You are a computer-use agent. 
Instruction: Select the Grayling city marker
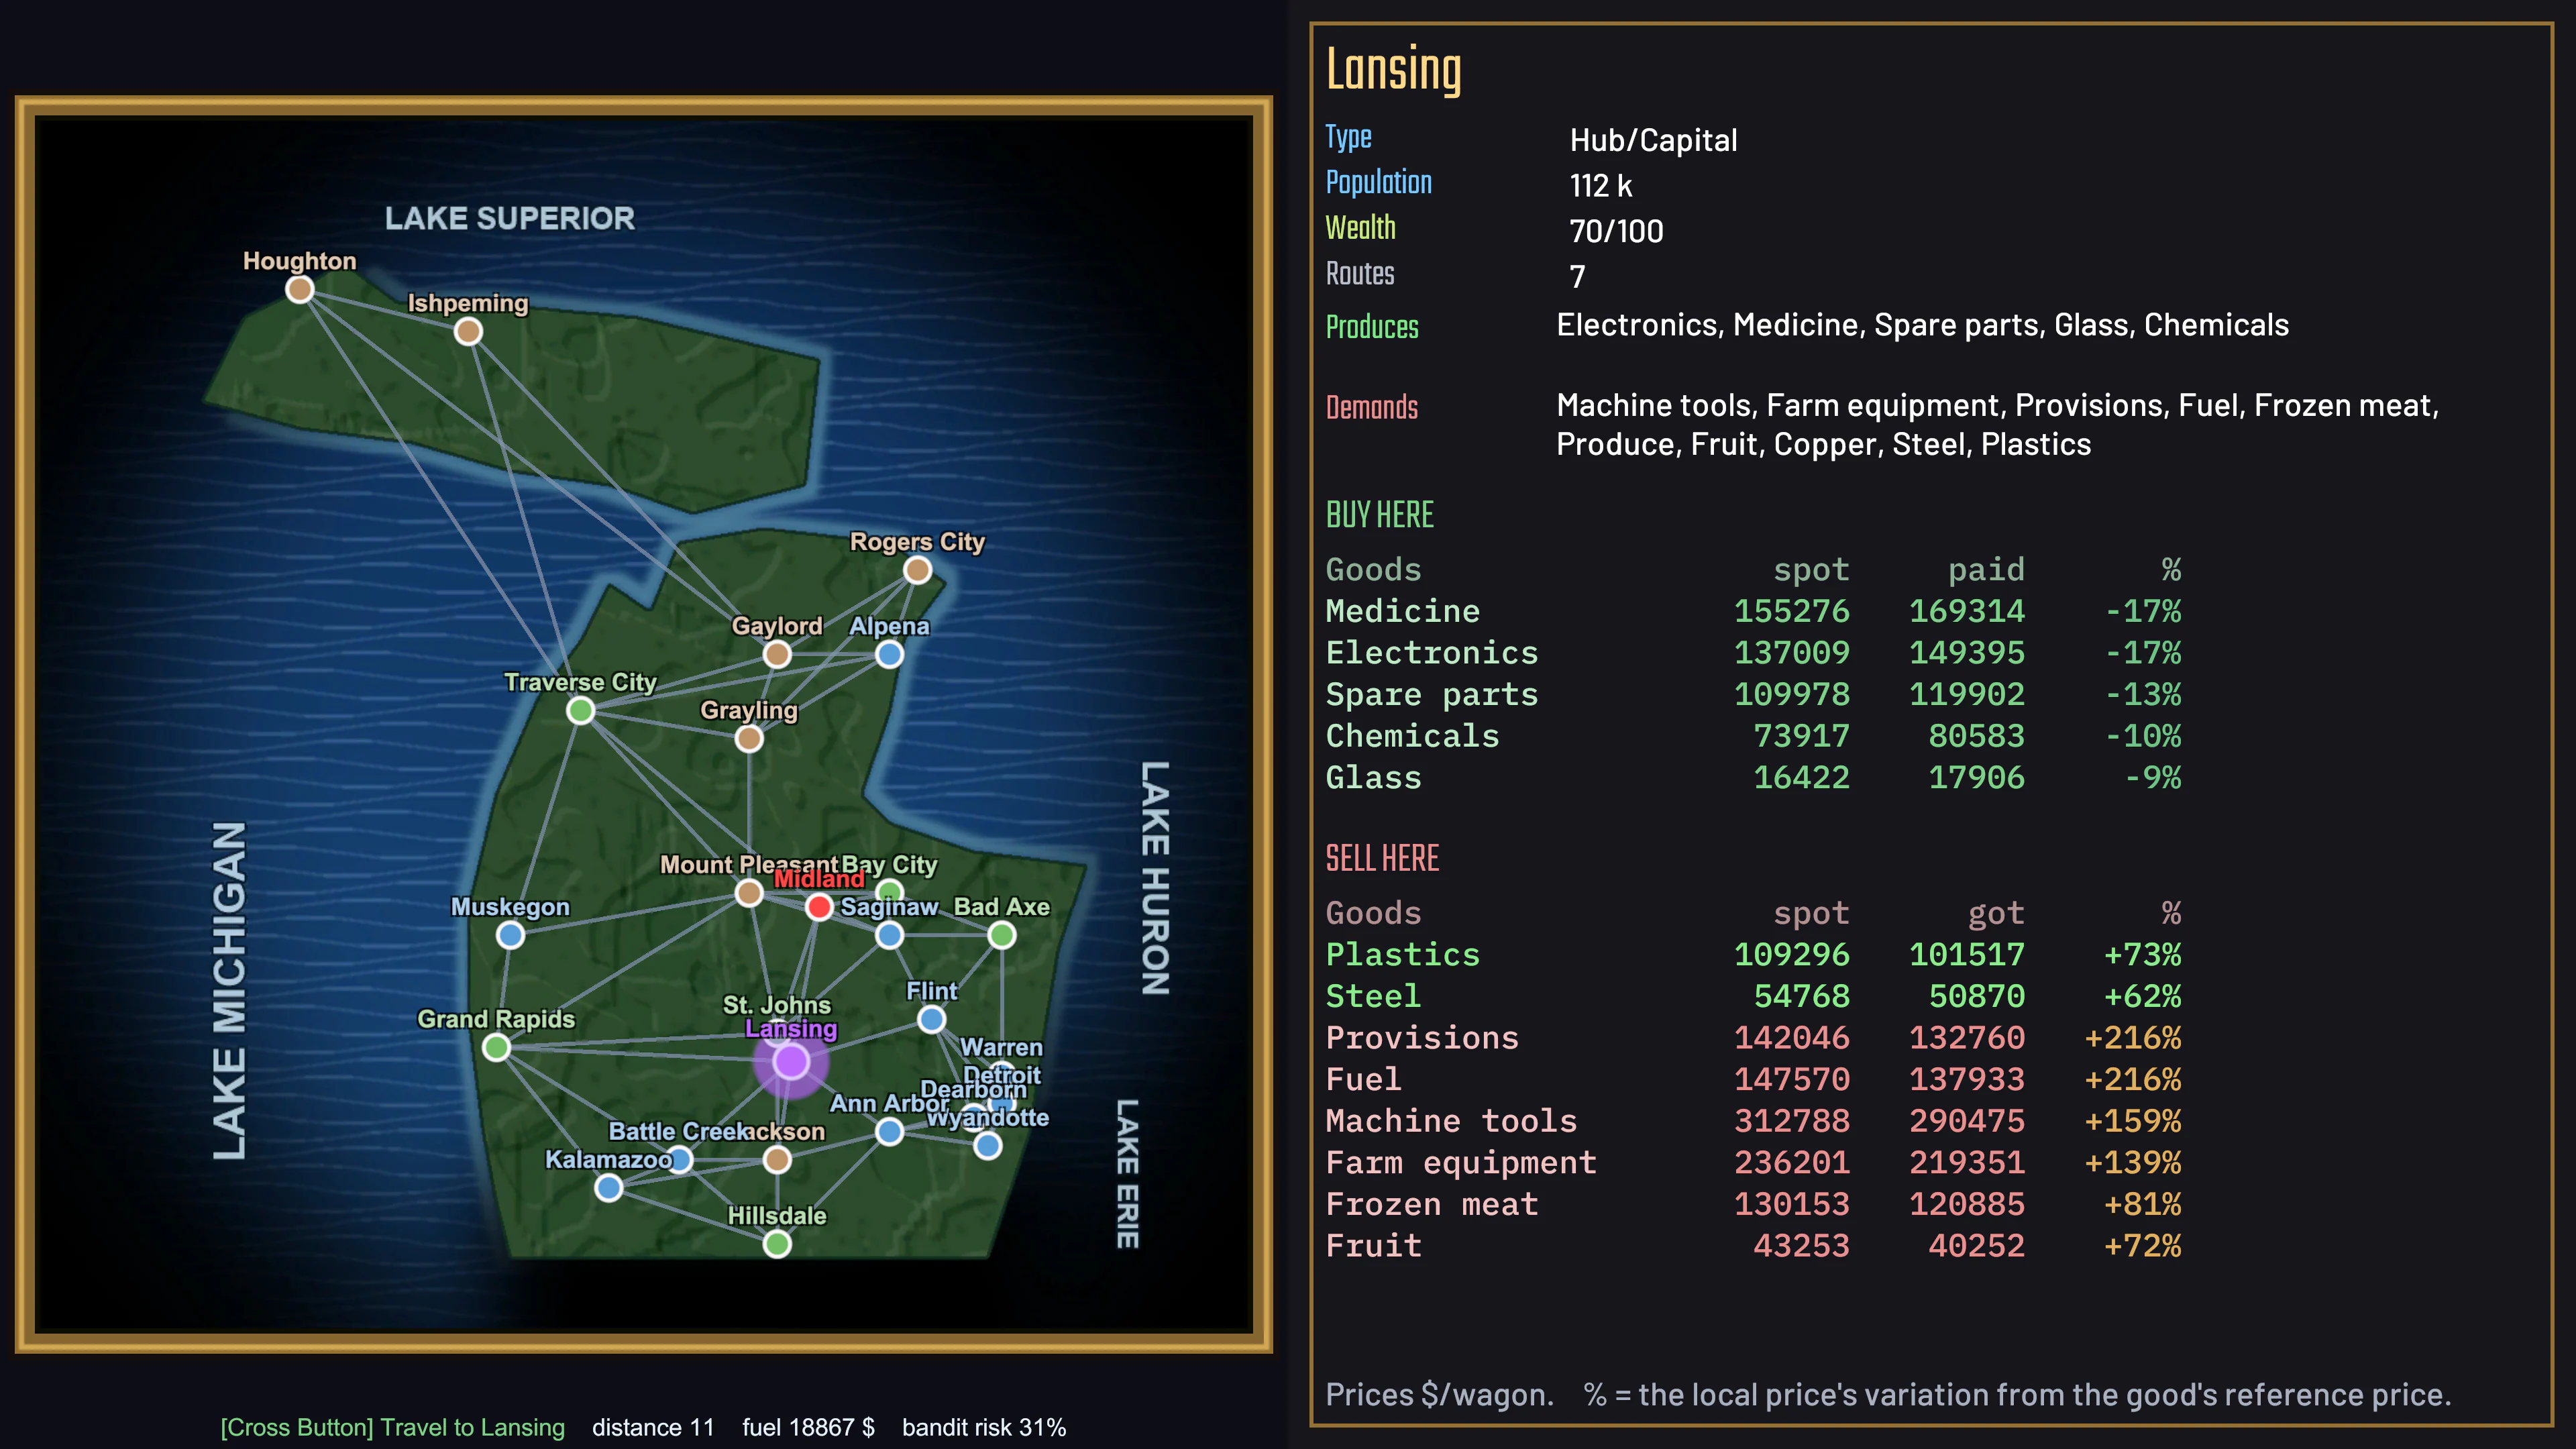(x=749, y=739)
